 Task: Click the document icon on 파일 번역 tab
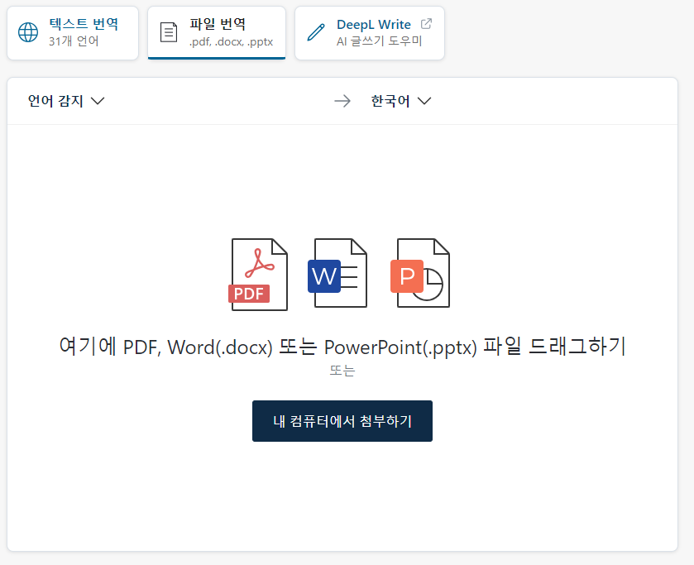[x=169, y=32]
